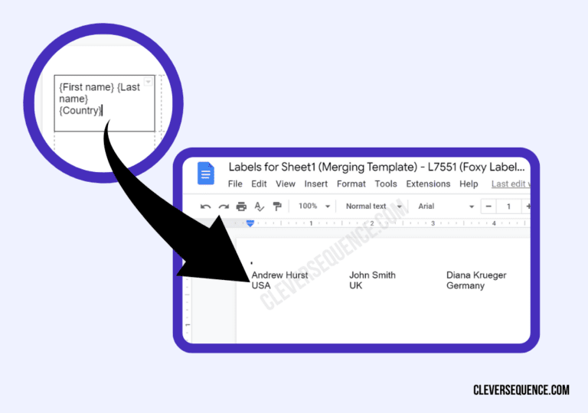Click the Germany label text

tap(465, 285)
